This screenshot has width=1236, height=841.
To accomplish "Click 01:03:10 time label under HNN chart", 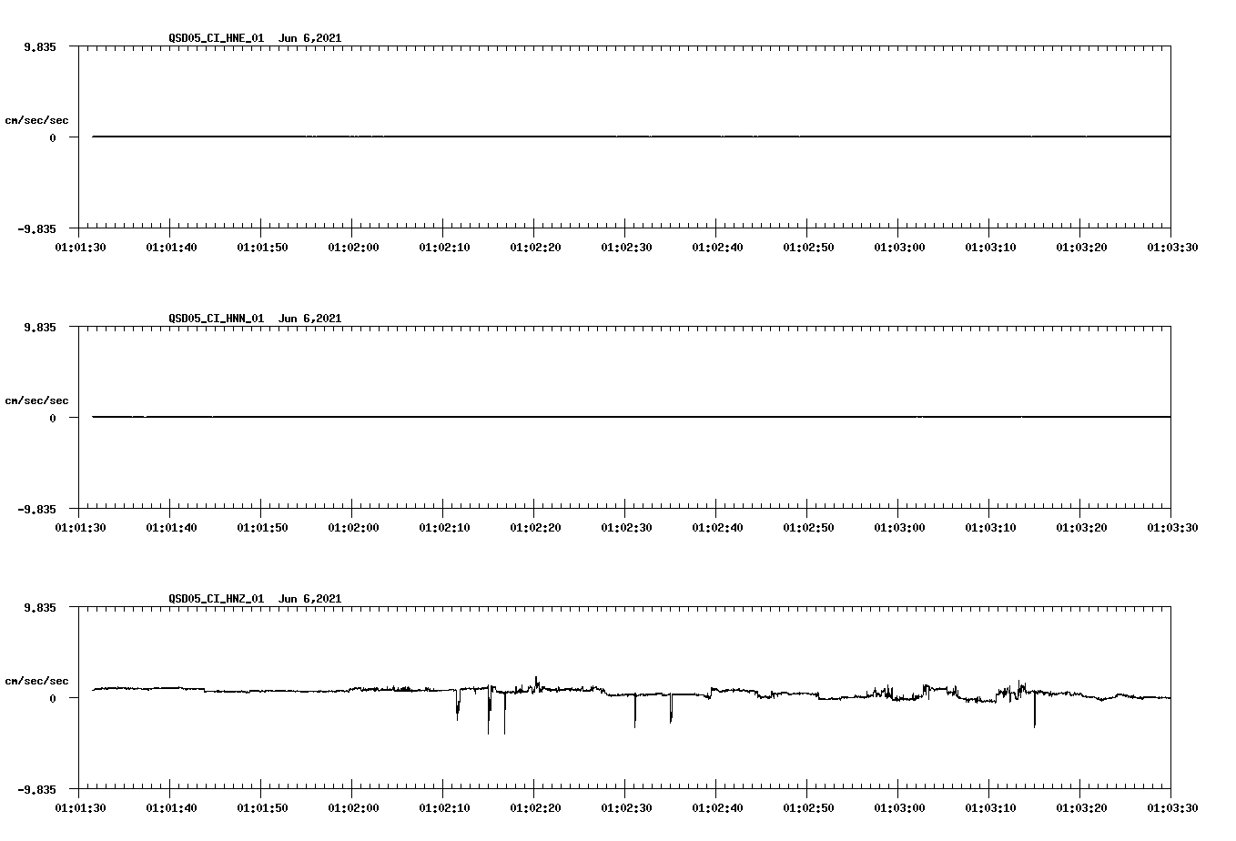I will point(990,527).
